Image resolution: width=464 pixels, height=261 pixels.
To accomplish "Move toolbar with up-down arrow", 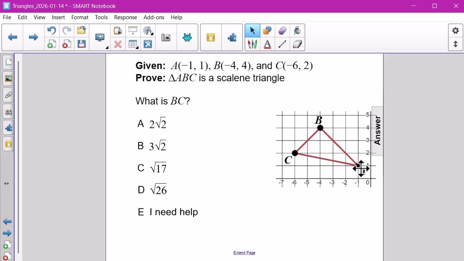I will tap(455, 44).
